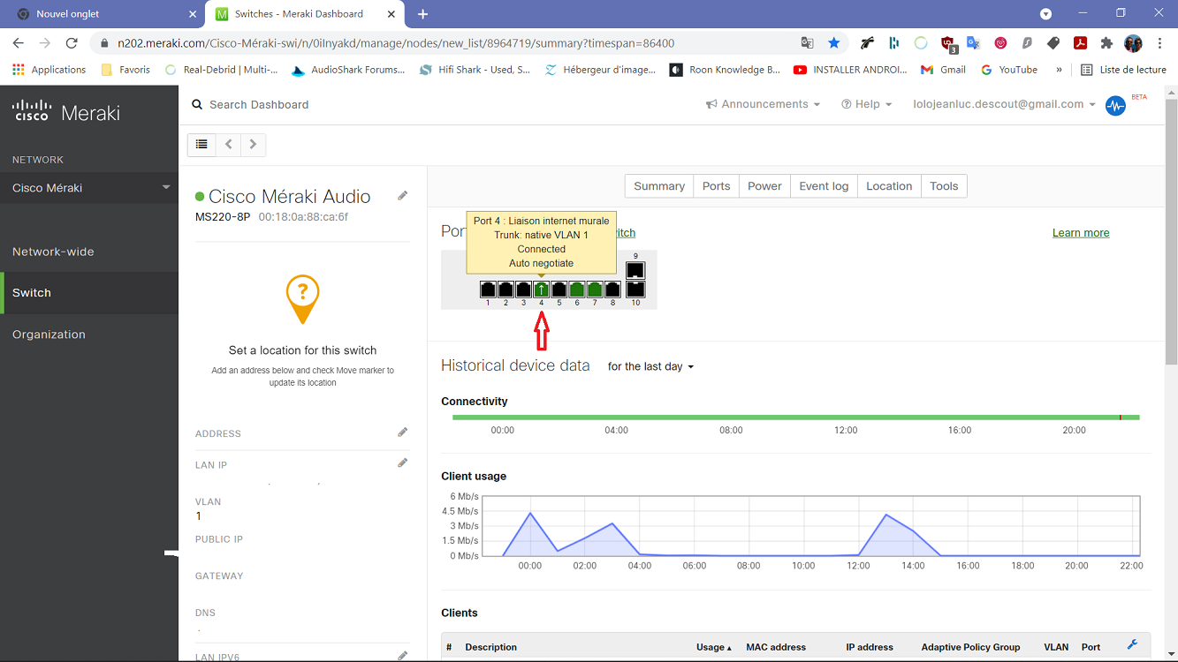This screenshot has width=1178, height=662.
Task: Go to next switch arrow
Action: 253,145
